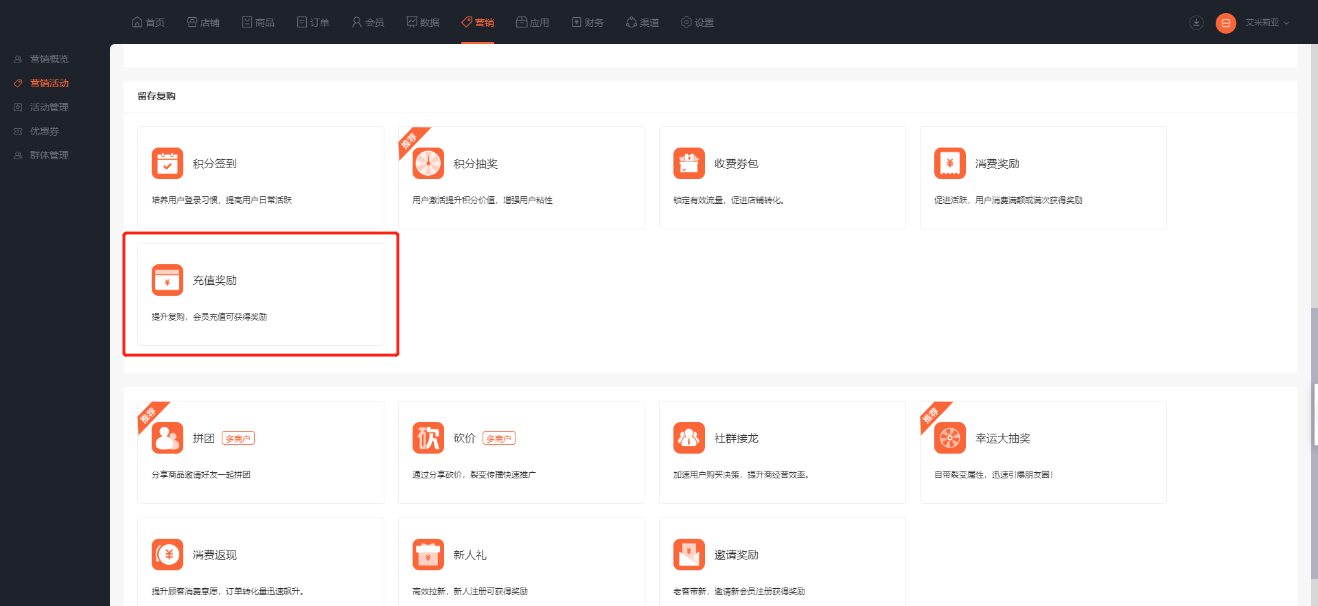Open the 应用 tab
The height and width of the screenshot is (606, 1318).
(x=533, y=23)
